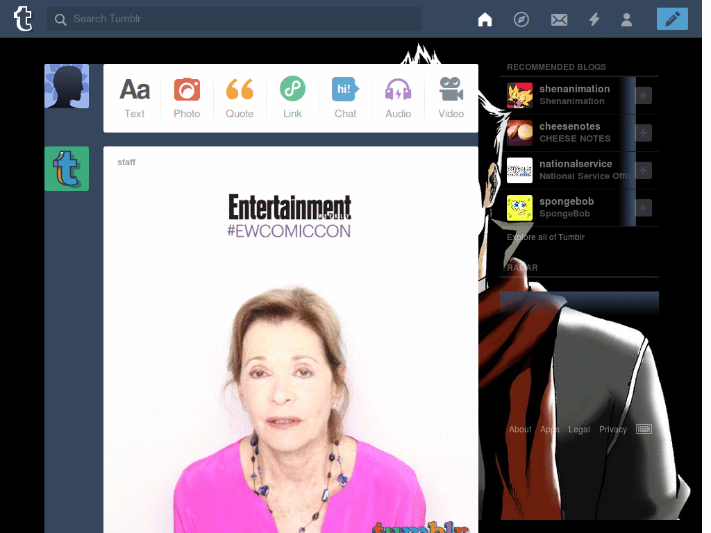The image size is (711, 533).
Task: Create a new Chat post
Action: point(345,98)
